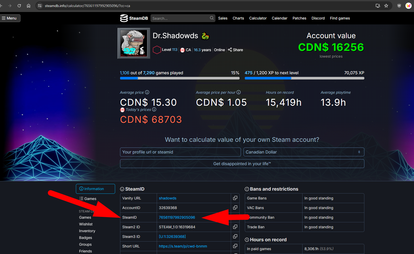
Task: Open the Calculator menu item
Action: click(258, 18)
